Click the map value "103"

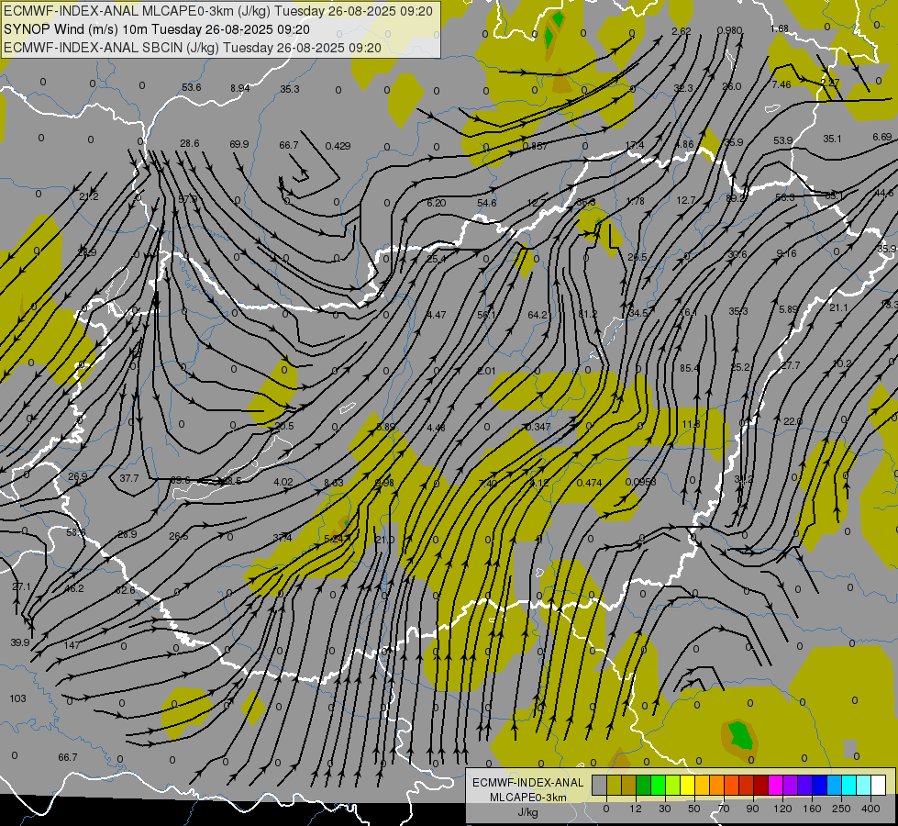tap(17, 698)
